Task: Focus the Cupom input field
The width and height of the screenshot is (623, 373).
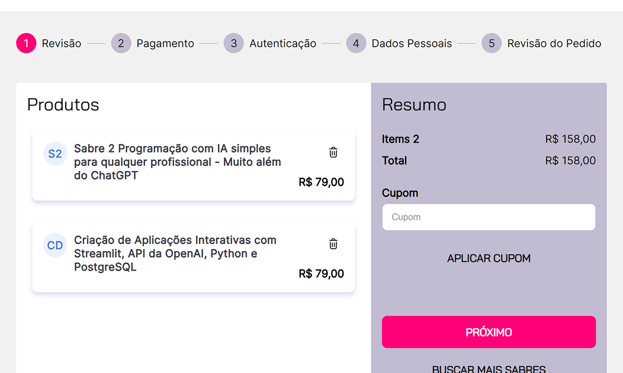Action: [489, 217]
